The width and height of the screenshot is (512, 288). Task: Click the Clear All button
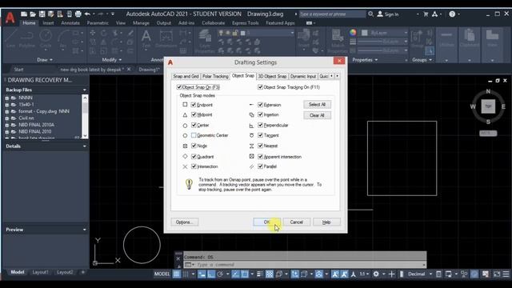point(317,115)
